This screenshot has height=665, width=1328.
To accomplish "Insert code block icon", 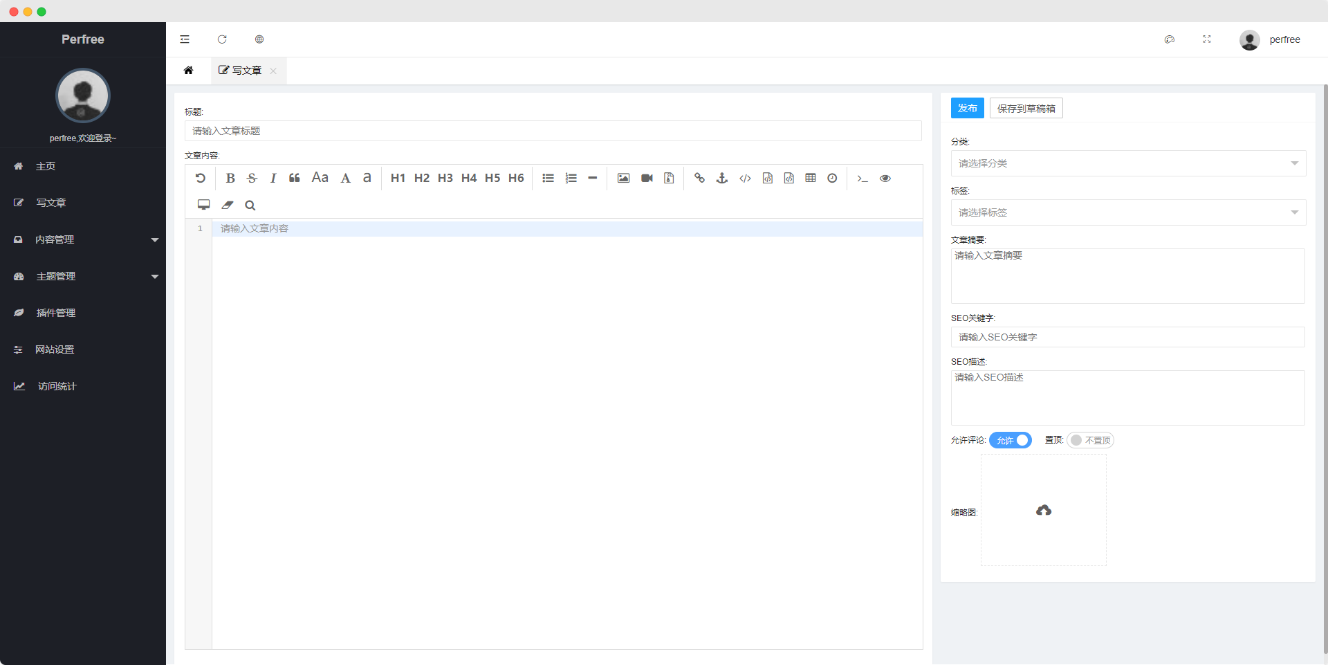I will (x=789, y=178).
